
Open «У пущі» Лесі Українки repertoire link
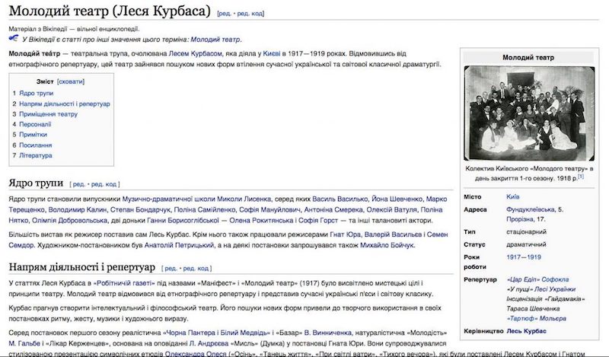tap(541, 289)
